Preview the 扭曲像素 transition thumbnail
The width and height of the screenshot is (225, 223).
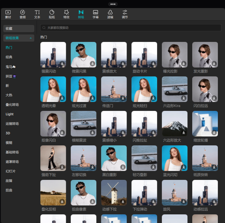click(x=83, y=193)
